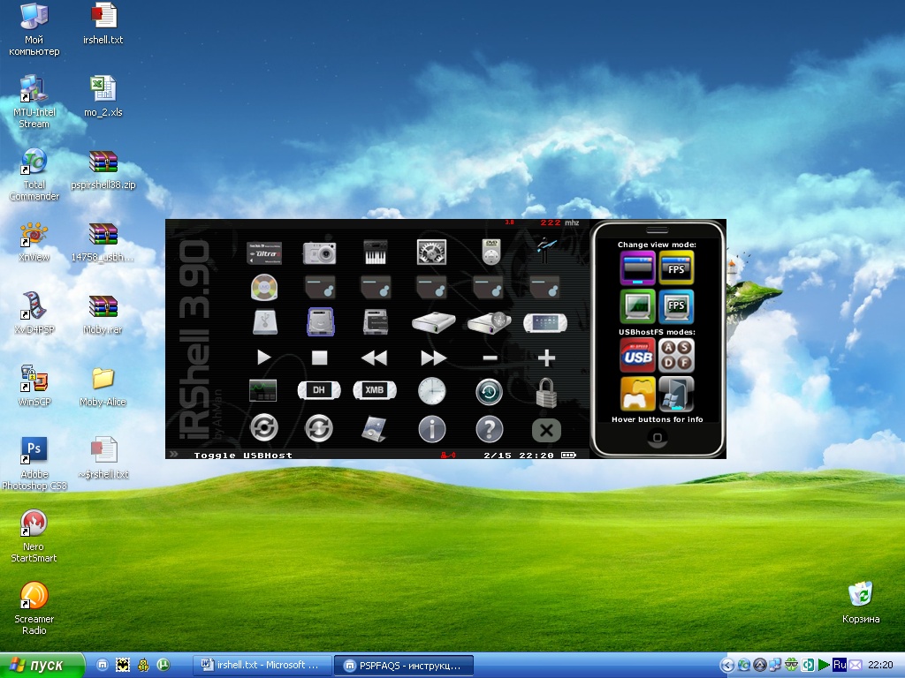905x678 pixels.
Task: Click the digital camera icon in iRShell
Action: 319,252
